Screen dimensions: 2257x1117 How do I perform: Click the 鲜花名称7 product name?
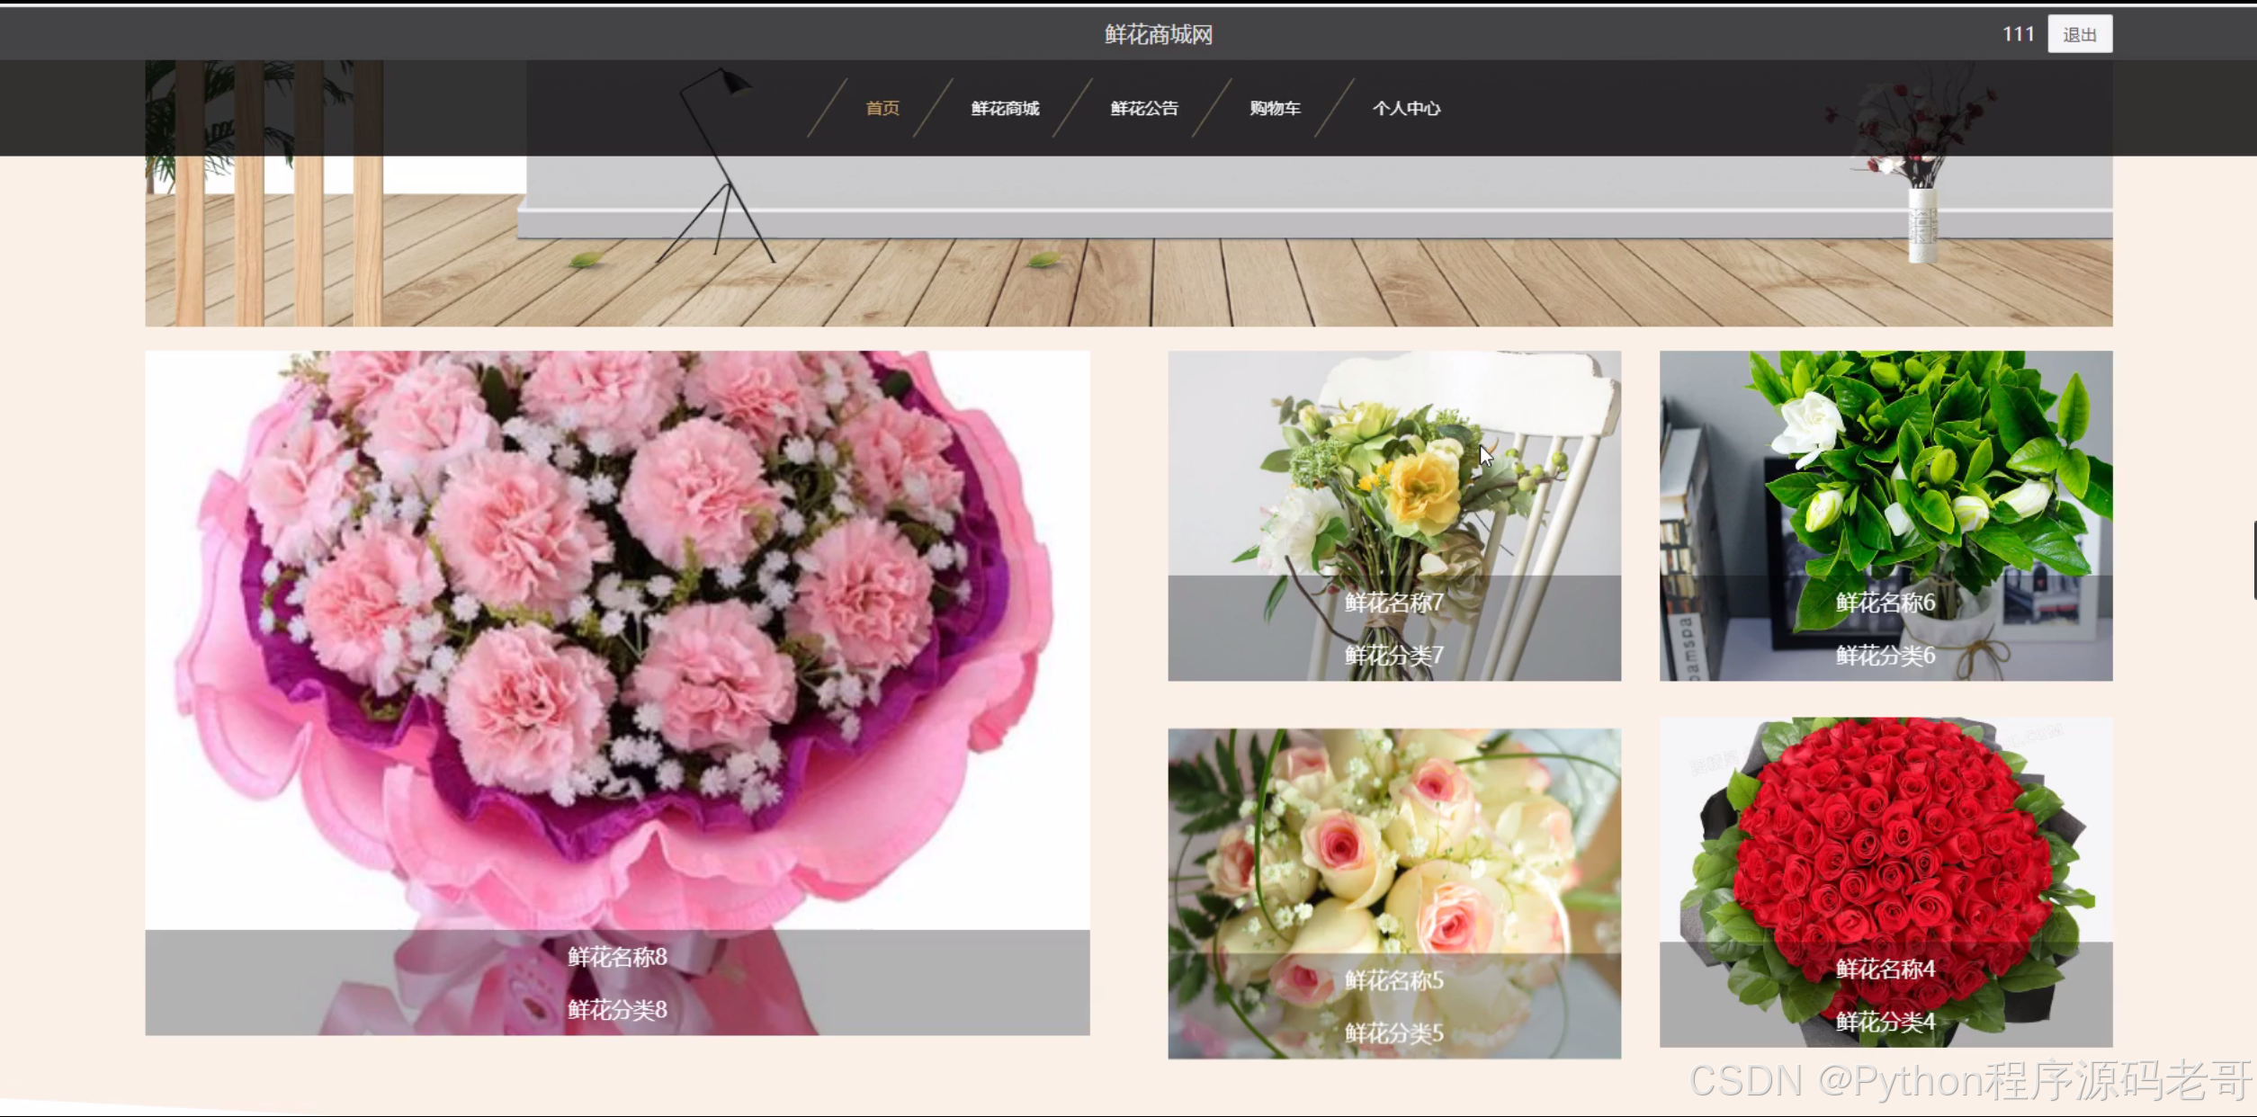click(1393, 603)
